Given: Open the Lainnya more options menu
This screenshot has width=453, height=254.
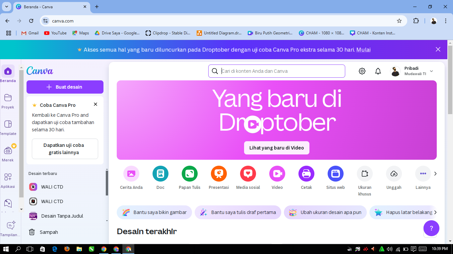Looking at the screenshot, I should pyautogui.click(x=423, y=174).
